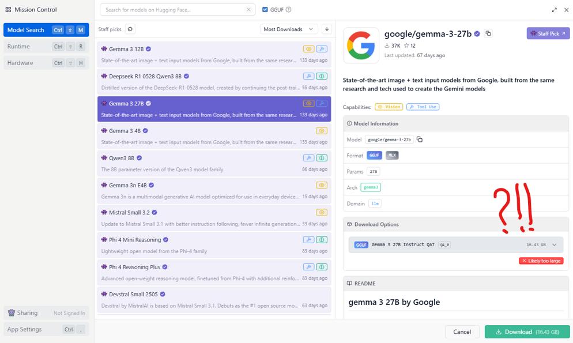Viewport: 573px width, 343px height.
Task: Click the Q4_0 quantization tag
Action: (444, 245)
